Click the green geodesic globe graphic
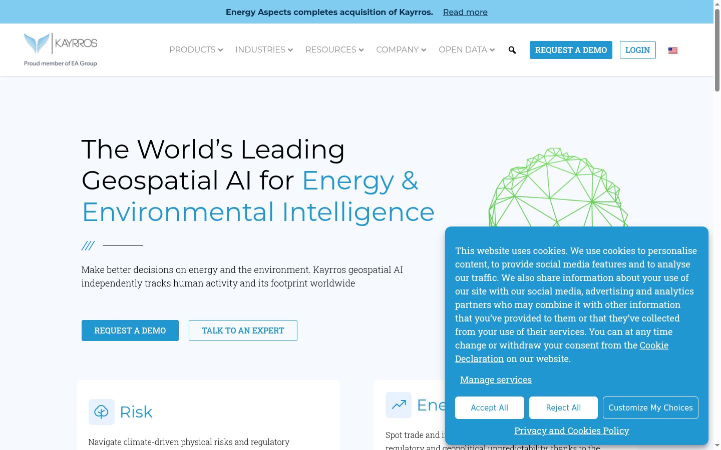 click(558, 187)
